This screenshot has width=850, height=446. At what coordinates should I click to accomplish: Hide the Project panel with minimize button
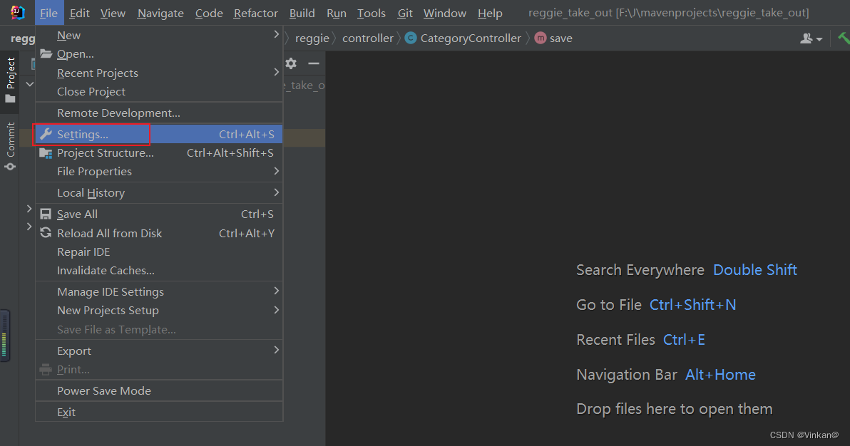[x=312, y=63]
